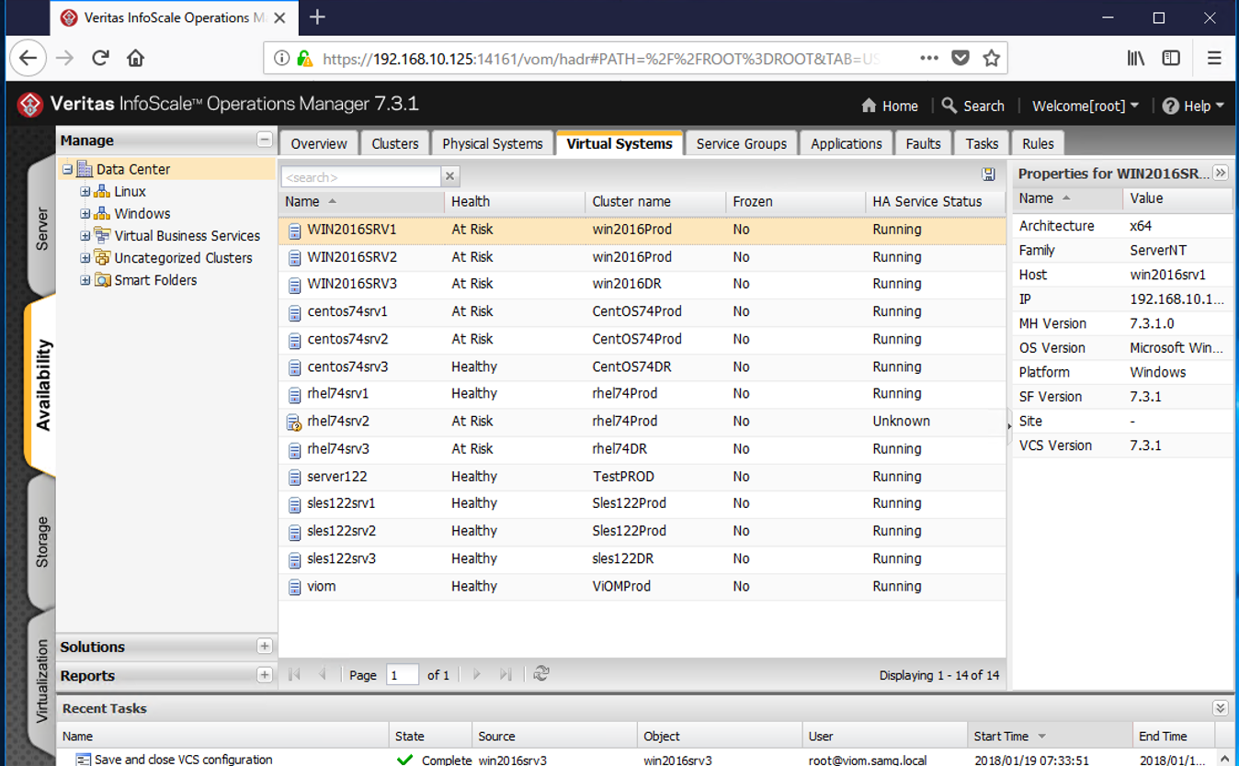Open Firefox hamburger menu
This screenshot has width=1239, height=766.
point(1214,58)
